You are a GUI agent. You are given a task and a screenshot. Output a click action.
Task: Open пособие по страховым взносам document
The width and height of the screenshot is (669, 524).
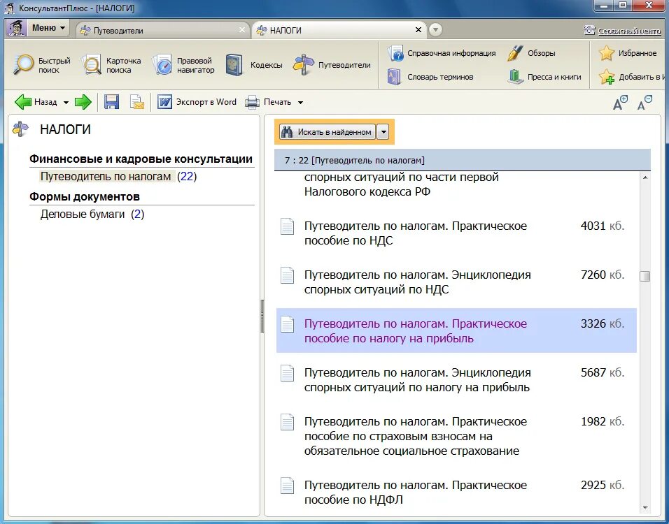click(415, 436)
